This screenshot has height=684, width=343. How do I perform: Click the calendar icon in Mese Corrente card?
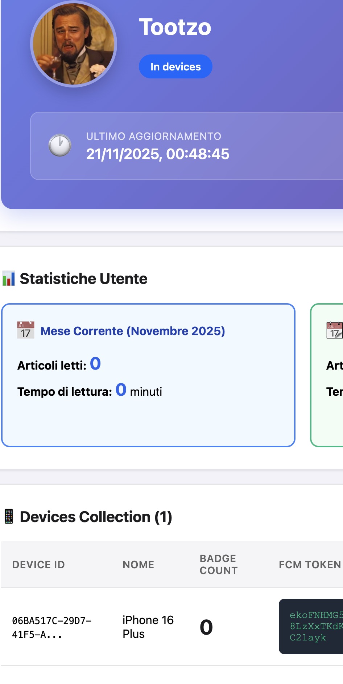click(x=26, y=330)
